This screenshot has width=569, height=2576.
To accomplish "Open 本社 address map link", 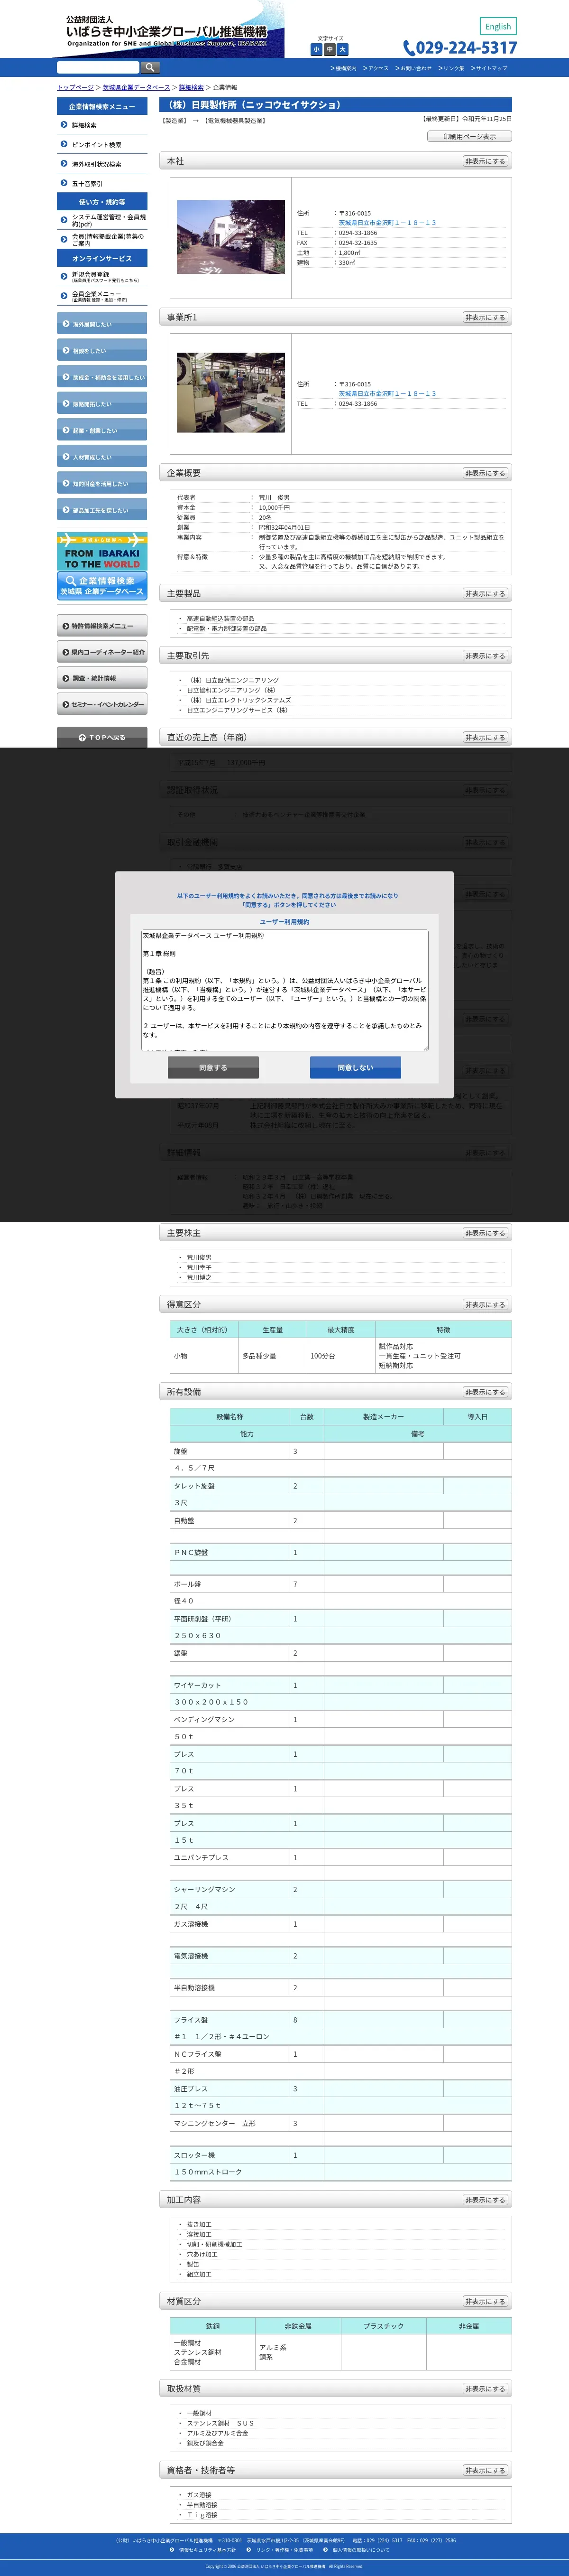I will coord(386,223).
